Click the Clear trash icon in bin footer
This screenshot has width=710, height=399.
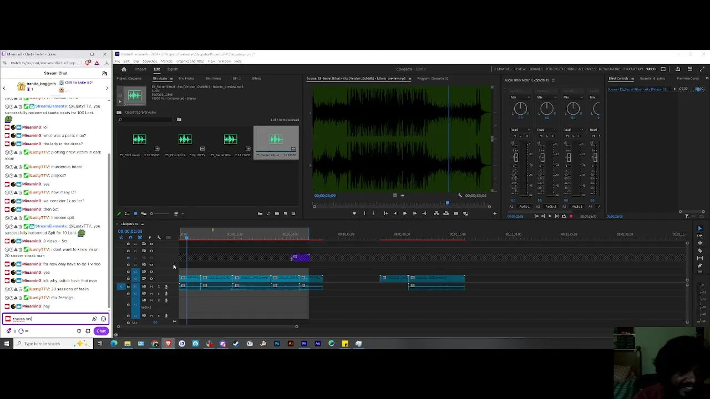pyautogui.click(x=293, y=213)
